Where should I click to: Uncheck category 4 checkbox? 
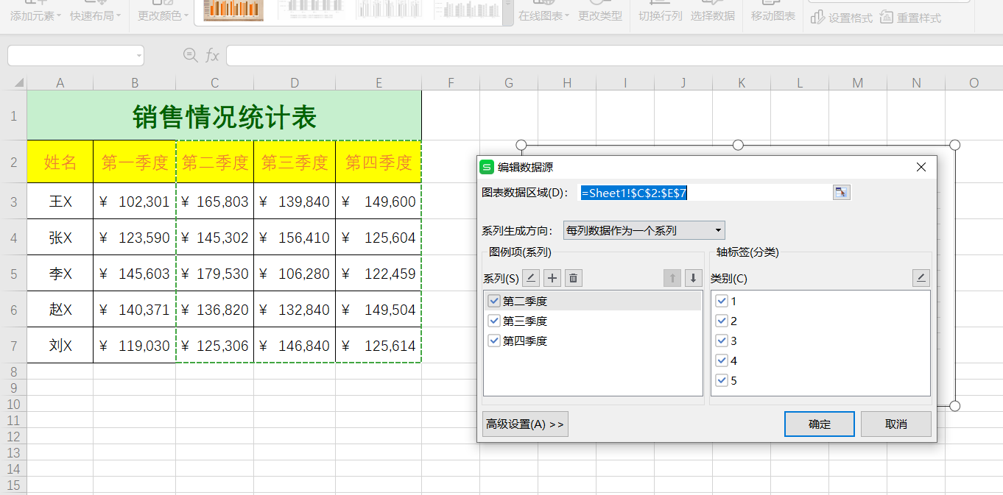click(x=722, y=360)
